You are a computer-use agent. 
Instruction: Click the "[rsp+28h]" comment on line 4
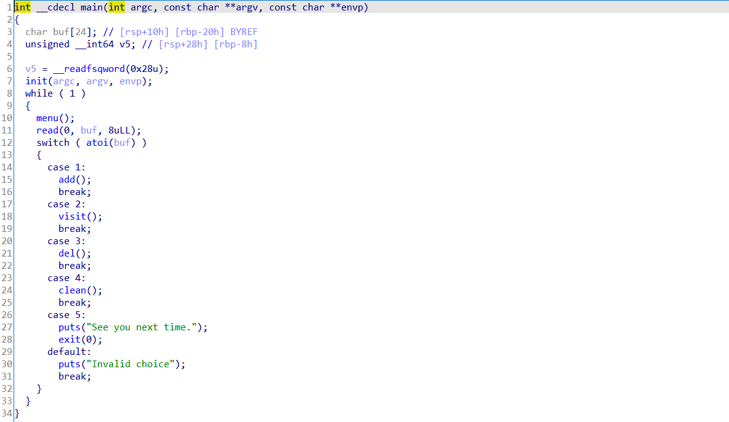point(183,44)
